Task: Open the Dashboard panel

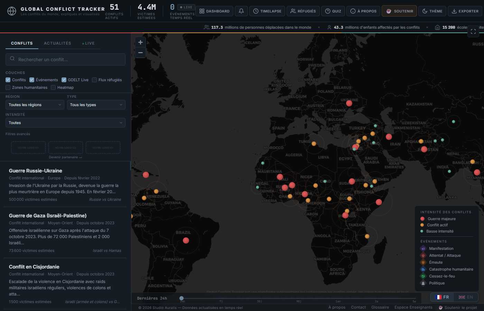Action: pos(214,11)
